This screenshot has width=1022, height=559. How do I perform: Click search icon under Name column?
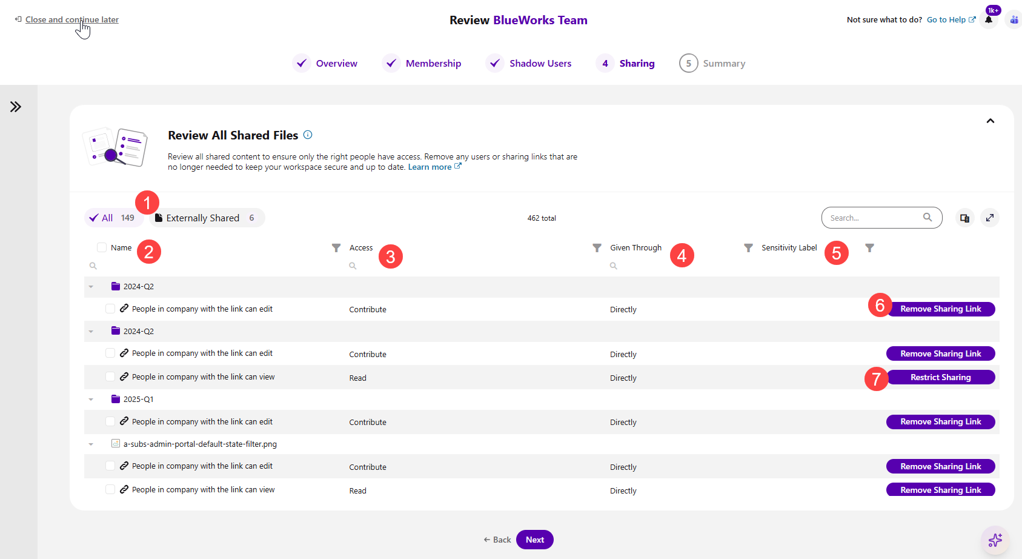(x=93, y=266)
